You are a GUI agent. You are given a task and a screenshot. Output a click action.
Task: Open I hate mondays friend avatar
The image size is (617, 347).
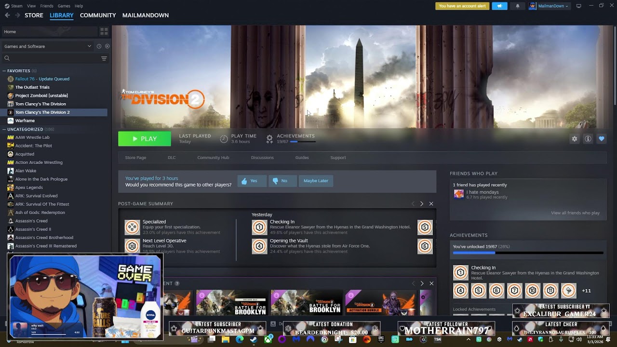(458, 194)
